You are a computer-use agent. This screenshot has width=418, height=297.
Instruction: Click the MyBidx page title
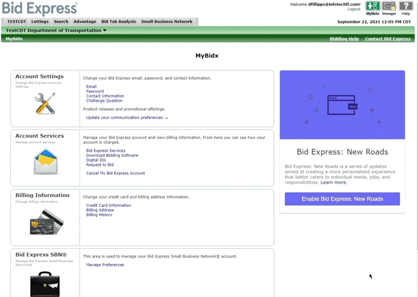(x=207, y=56)
